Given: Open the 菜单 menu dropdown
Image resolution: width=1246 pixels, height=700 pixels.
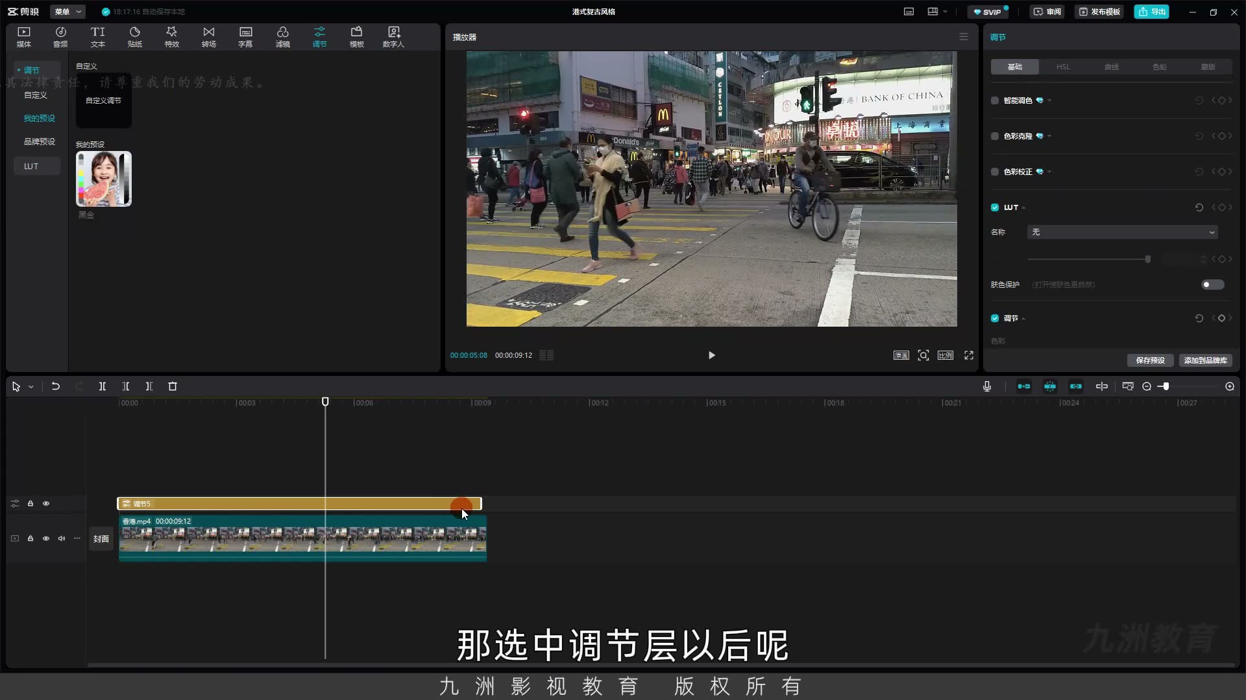Looking at the screenshot, I should [x=67, y=12].
